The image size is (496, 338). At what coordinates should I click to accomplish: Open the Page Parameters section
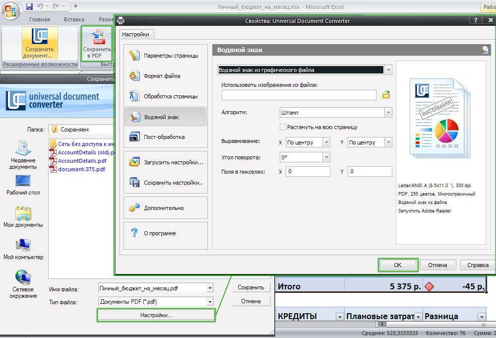coord(166,56)
